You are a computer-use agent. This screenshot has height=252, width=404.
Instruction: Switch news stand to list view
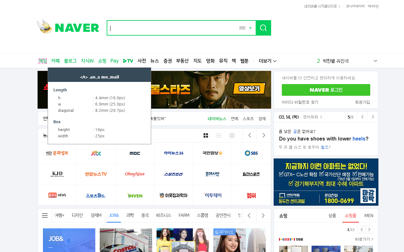coord(218,135)
